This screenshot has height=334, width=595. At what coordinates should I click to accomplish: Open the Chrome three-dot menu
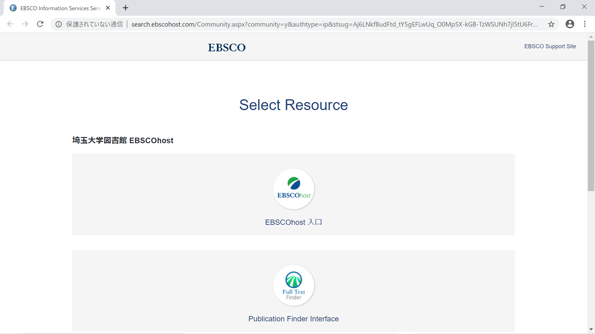tap(585, 24)
